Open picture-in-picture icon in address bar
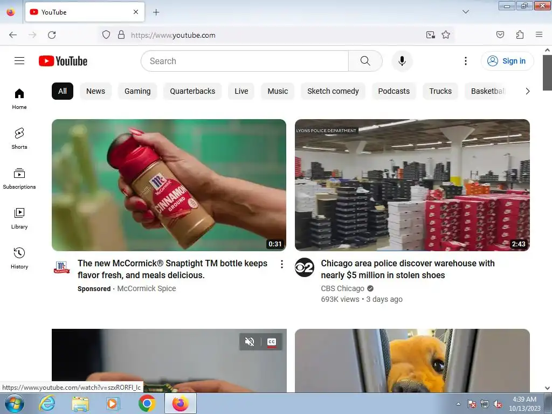The width and height of the screenshot is (552, 414). (x=430, y=35)
